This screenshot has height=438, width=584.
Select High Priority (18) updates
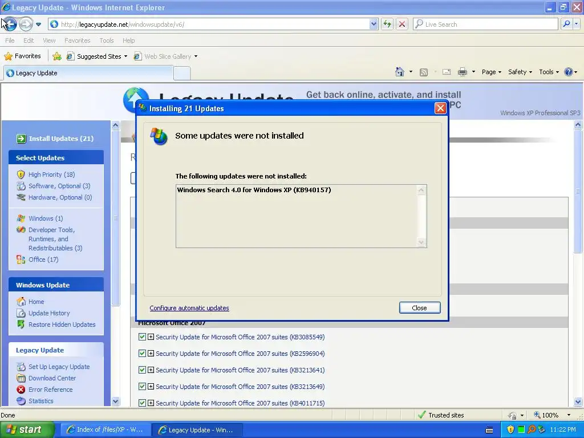point(52,175)
